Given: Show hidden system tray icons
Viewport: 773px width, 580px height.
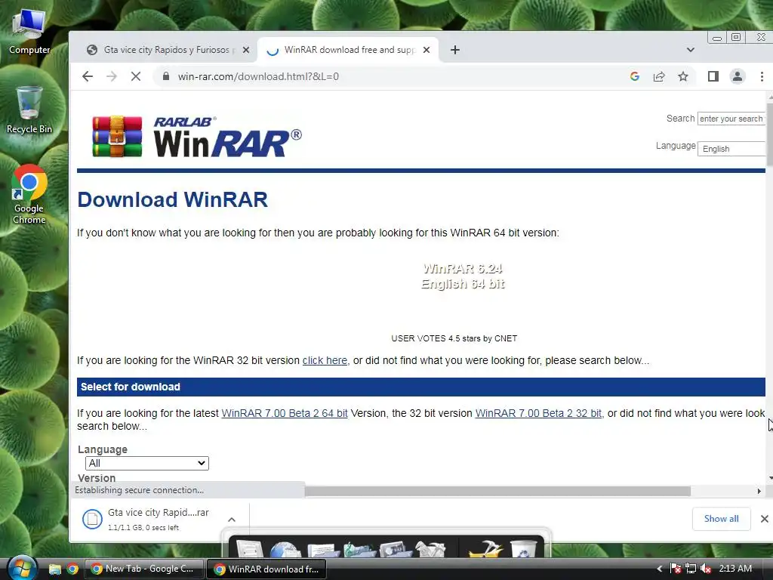Looking at the screenshot, I should 659,569.
